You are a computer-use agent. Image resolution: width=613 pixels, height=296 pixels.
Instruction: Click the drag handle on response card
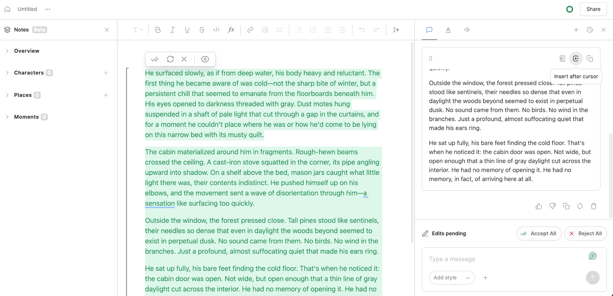click(x=431, y=59)
